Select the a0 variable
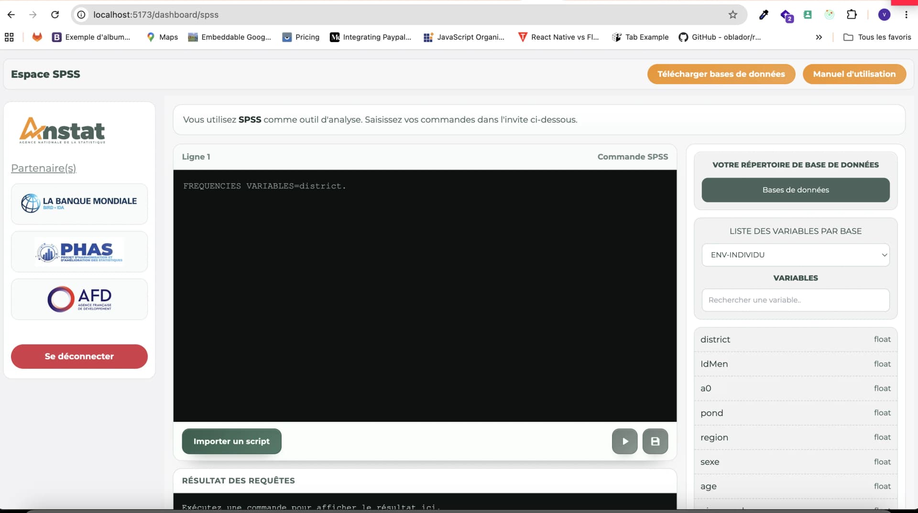 pos(796,388)
